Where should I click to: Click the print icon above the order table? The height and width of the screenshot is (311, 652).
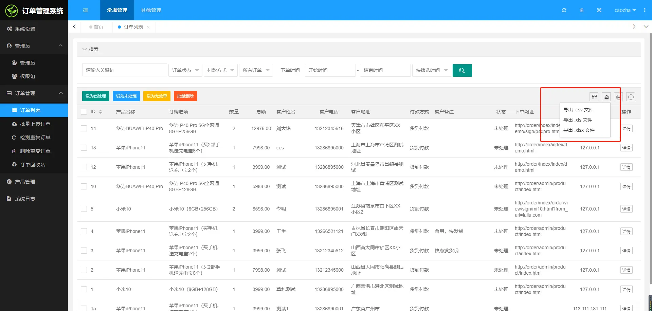pos(618,97)
